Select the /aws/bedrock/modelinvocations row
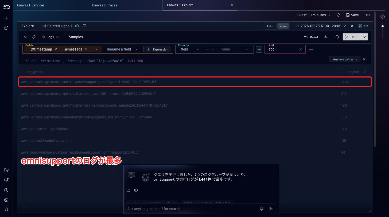 (x=195, y=141)
